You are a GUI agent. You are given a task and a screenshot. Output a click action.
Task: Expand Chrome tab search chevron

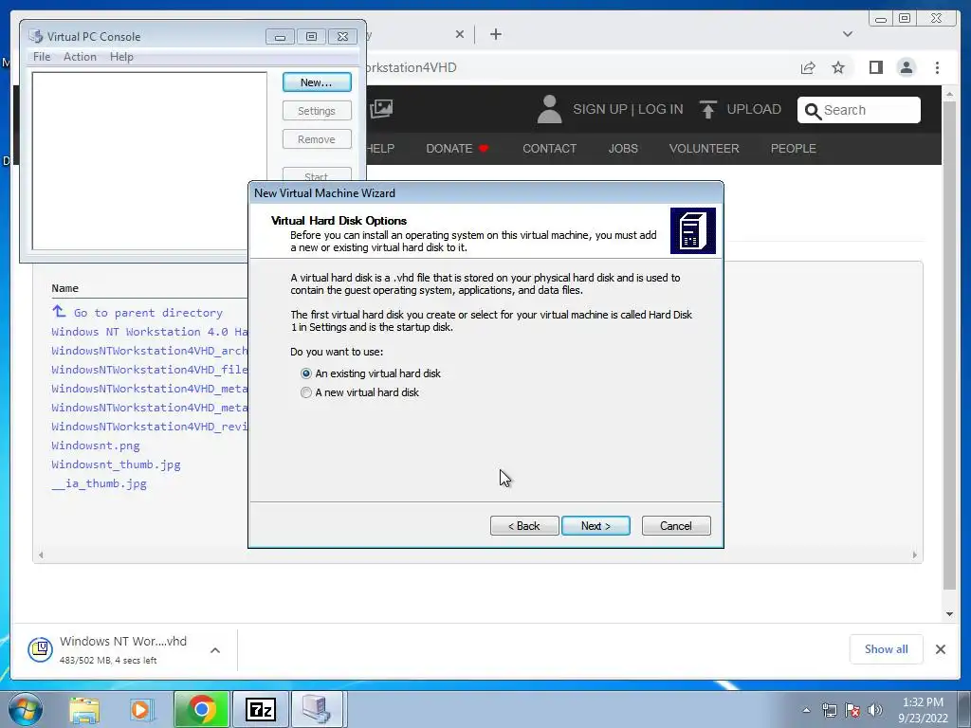(x=848, y=34)
